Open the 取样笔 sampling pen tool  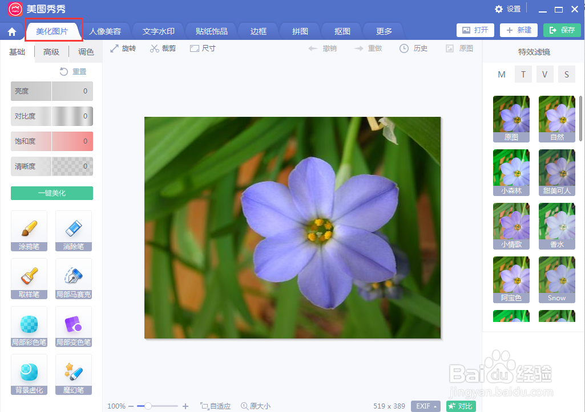click(29, 279)
